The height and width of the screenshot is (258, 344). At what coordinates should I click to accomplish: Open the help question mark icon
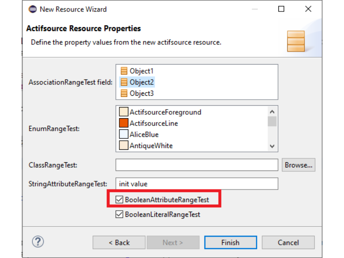(x=38, y=242)
